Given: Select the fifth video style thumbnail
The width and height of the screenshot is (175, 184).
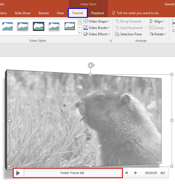Looking at the screenshot, I should pyautogui.click(x=70, y=26).
